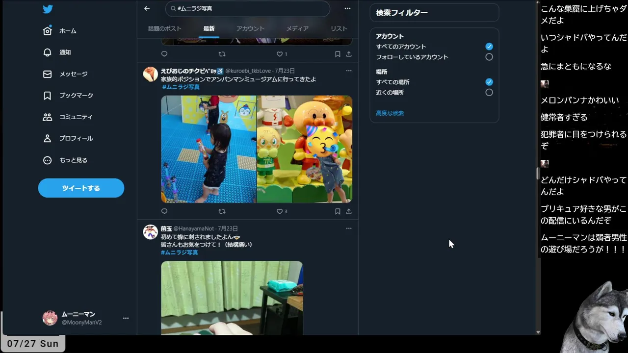Screen dimensions: 628x353
Task: Switch to アカウント tab
Action: click(x=250, y=28)
